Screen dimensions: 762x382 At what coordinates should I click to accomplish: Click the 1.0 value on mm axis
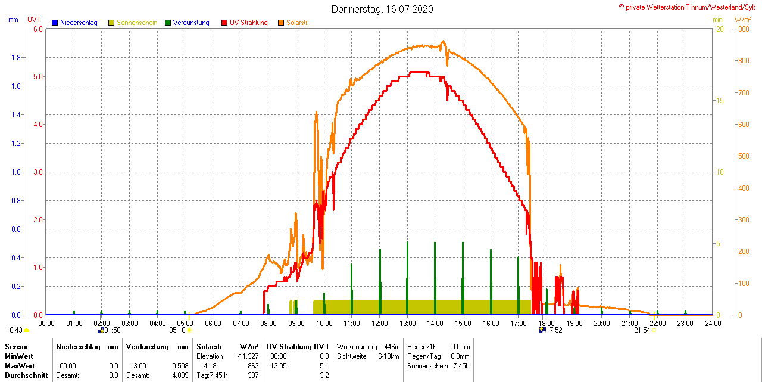tap(16, 172)
